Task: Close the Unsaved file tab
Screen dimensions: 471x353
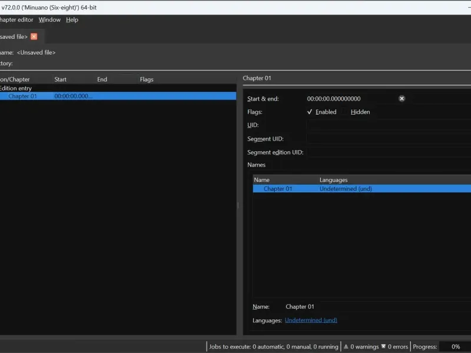Action: [x=34, y=36]
